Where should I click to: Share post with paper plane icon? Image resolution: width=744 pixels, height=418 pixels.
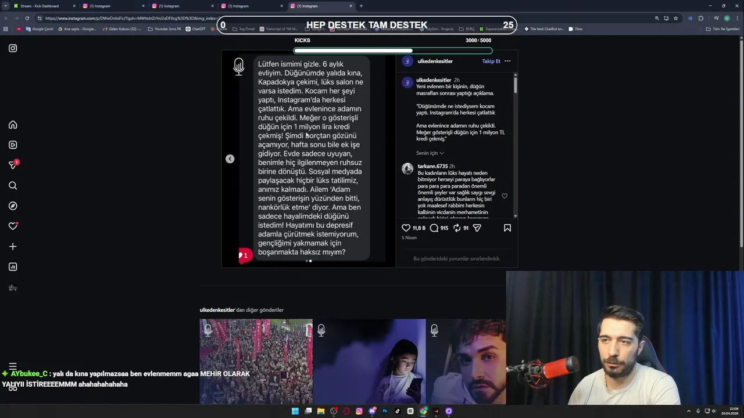coord(477,228)
